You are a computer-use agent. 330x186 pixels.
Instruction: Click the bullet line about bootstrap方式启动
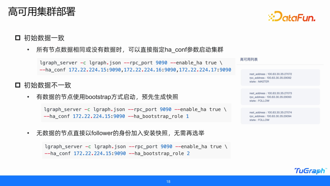click(107, 97)
